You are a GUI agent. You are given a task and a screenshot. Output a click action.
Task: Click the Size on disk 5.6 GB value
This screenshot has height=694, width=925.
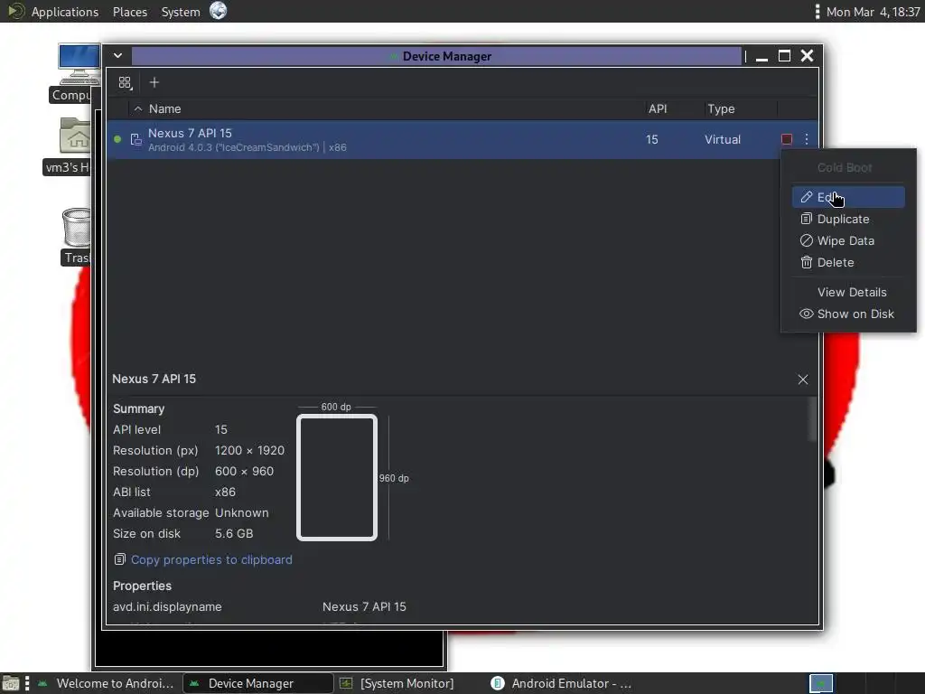pyautogui.click(x=234, y=533)
